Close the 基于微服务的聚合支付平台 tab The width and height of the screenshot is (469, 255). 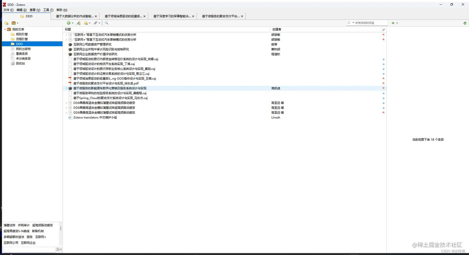[x=242, y=16]
